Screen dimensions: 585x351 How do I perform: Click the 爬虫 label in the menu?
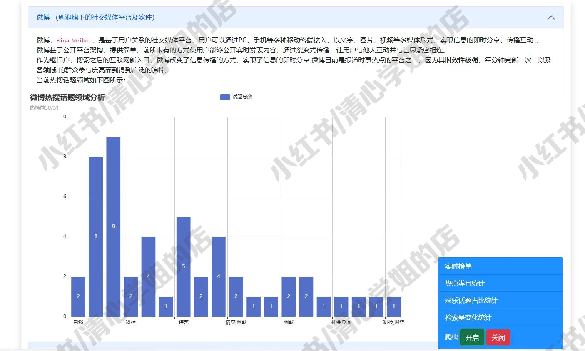point(451,337)
